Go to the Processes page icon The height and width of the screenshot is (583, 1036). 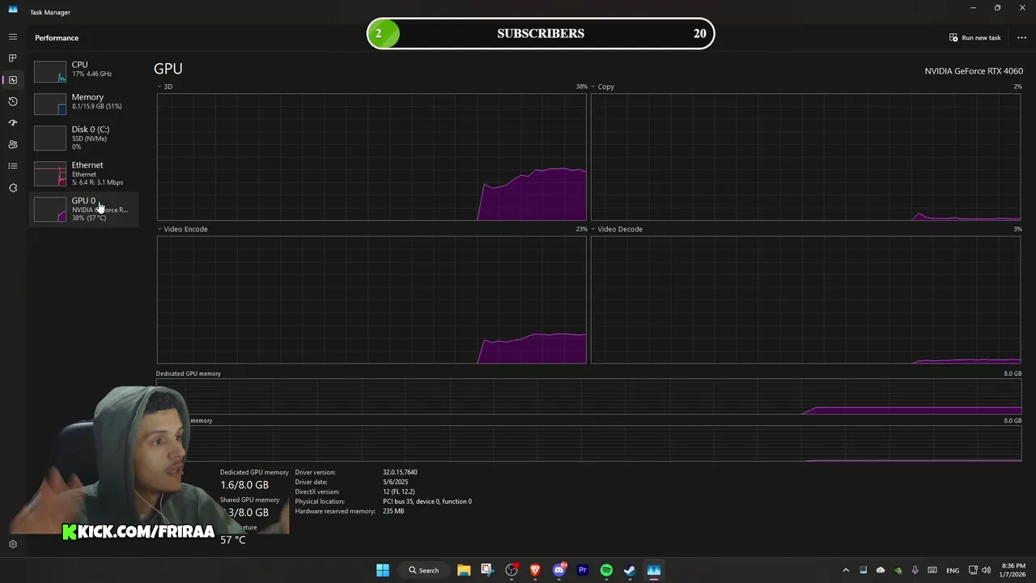coord(13,58)
